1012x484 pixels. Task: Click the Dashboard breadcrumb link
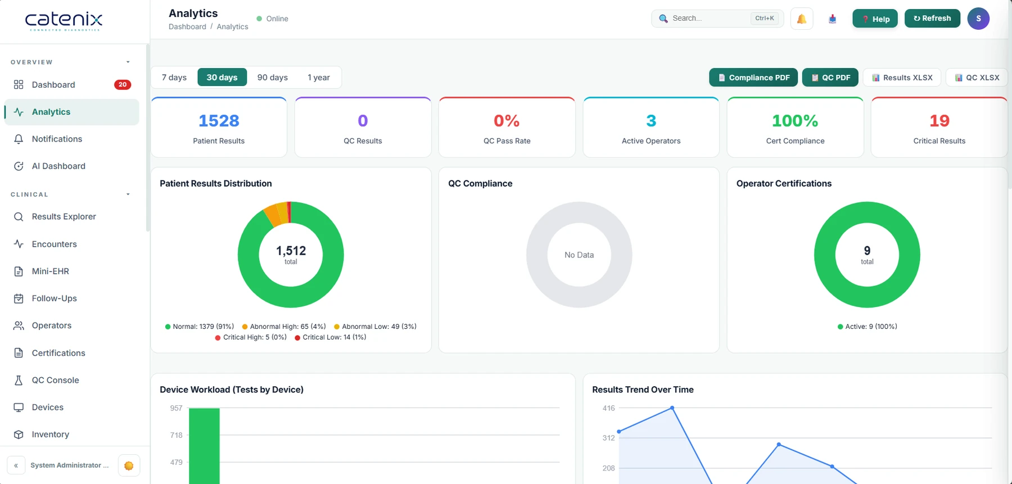pyautogui.click(x=187, y=26)
